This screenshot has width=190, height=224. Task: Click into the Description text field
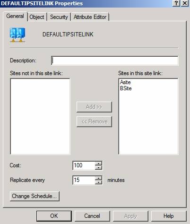point(115,60)
